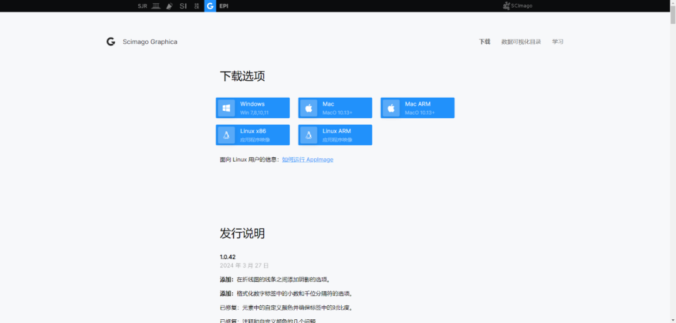The height and width of the screenshot is (323, 676).
Task: Open the EPI link in top bar
Action: tap(223, 6)
